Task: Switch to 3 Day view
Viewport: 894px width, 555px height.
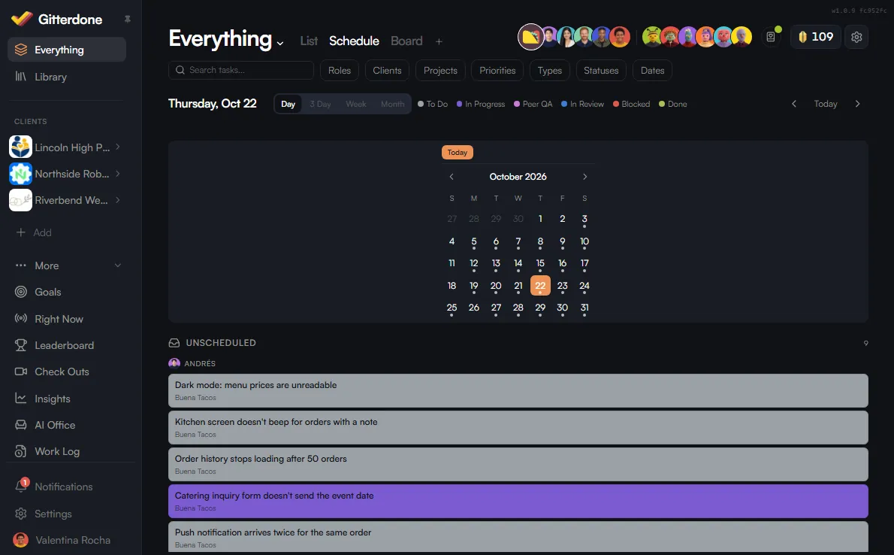Action: click(x=320, y=104)
